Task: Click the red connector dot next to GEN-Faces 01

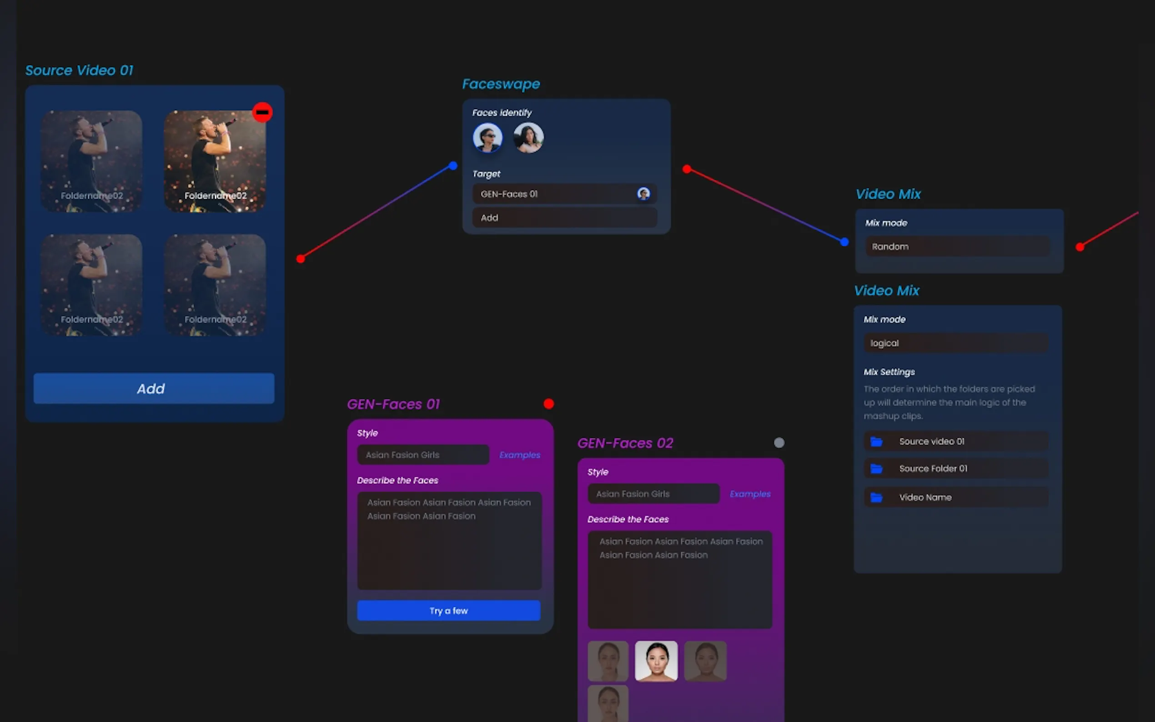Action: tap(548, 404)
